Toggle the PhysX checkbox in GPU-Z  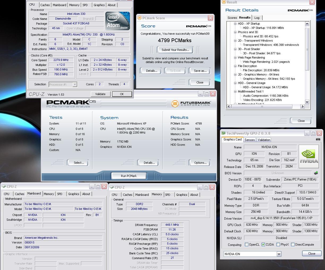(278, 245)
